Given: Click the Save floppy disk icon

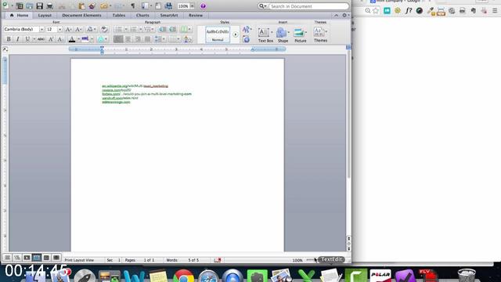Looking at the screenshot, I should pos(40,5).
